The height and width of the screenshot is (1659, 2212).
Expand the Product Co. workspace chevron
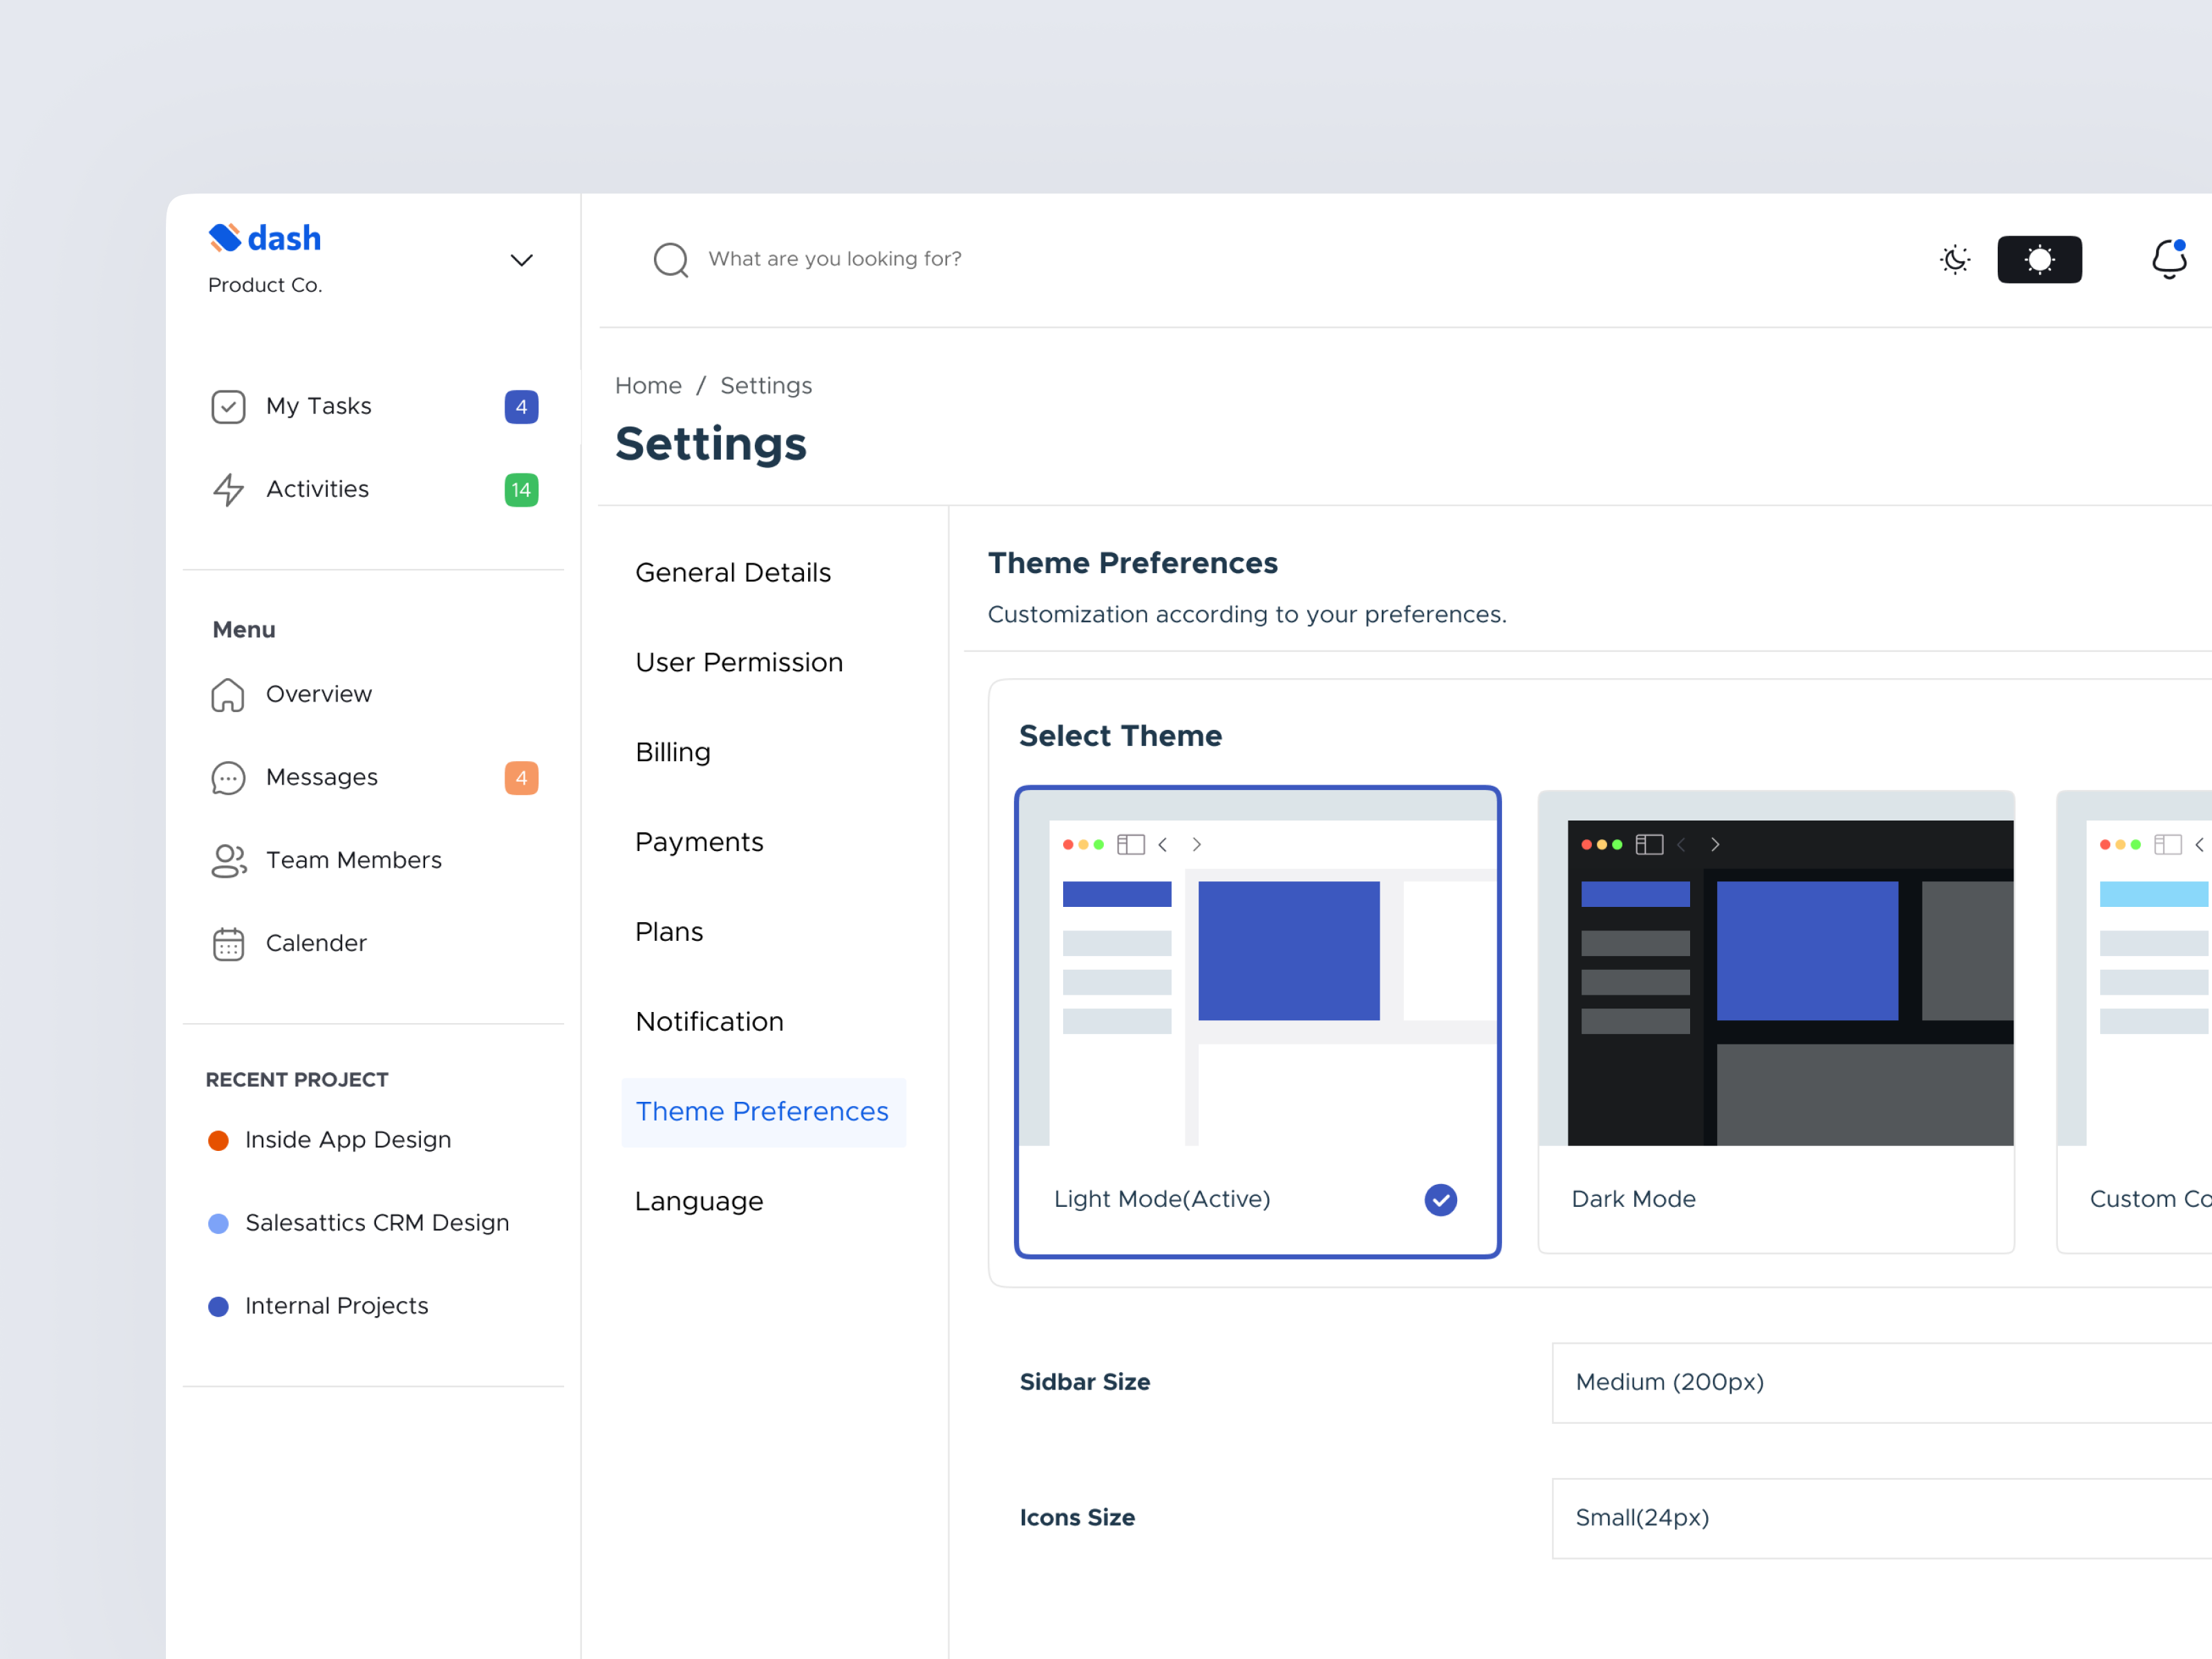click(x=521, y=259)
